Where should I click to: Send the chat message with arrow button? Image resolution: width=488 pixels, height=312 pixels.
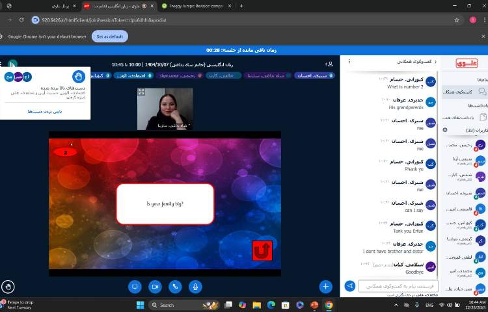coord(349,286)
